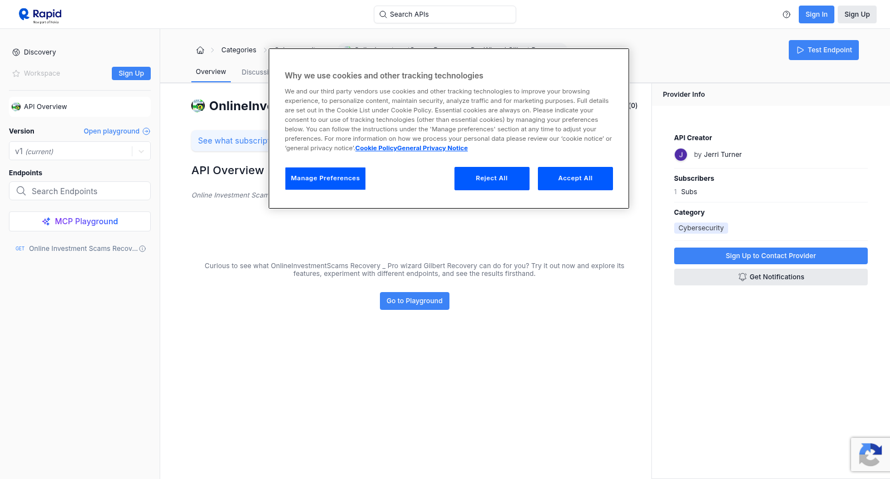Click the Rapid logo

(40, 15)
